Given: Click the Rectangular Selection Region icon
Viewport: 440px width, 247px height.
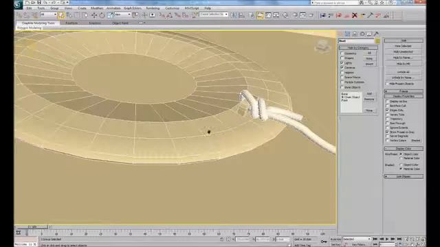Looking at the screenshot, I should [x=77, y=15].
